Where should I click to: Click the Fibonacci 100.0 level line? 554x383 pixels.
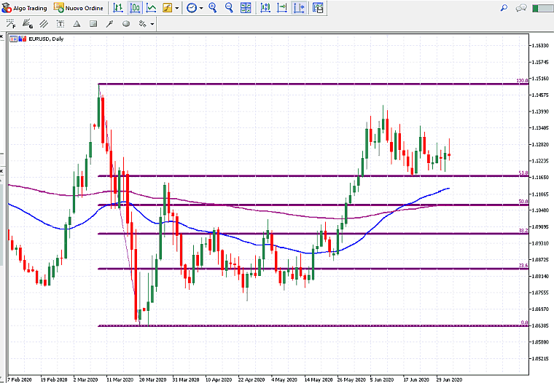tap(292, 84)
